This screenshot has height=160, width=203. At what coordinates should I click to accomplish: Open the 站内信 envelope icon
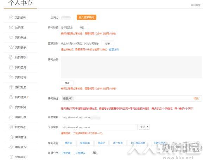click(11, 27)
